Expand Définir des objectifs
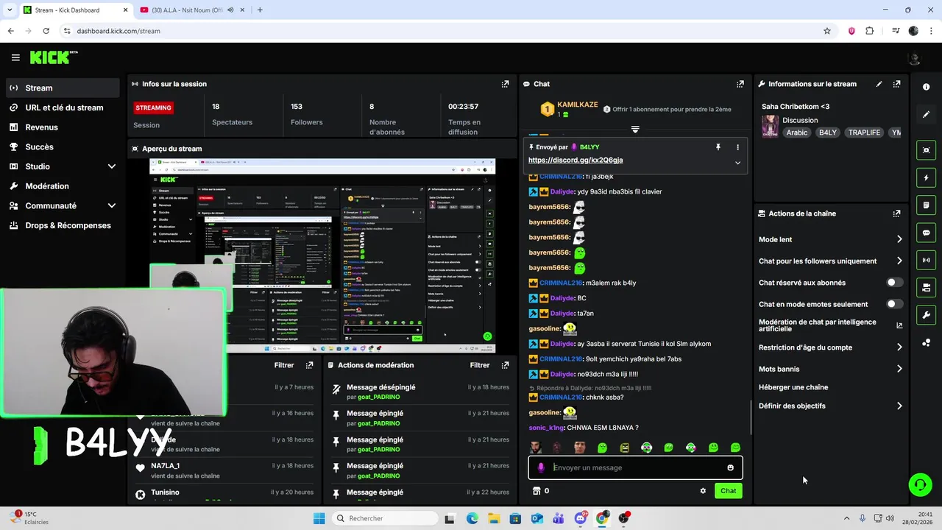The width and height of the screenshot is (942, 530). click(x=899, y=406)
